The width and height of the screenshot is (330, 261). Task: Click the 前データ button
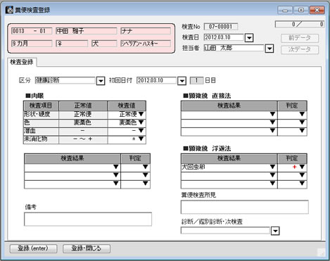point(300,38)
